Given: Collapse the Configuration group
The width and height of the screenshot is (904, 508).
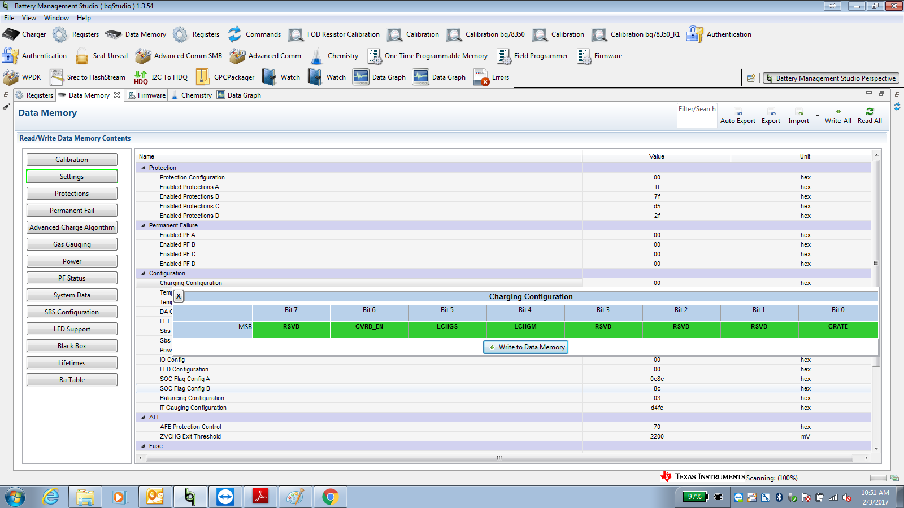Looking at the screenshot, I should pos(143,274).
